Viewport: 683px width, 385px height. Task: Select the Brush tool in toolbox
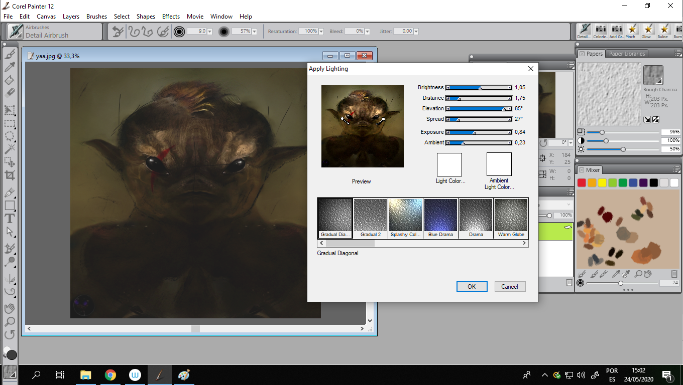pyautogui.click(x=10, y=55)
